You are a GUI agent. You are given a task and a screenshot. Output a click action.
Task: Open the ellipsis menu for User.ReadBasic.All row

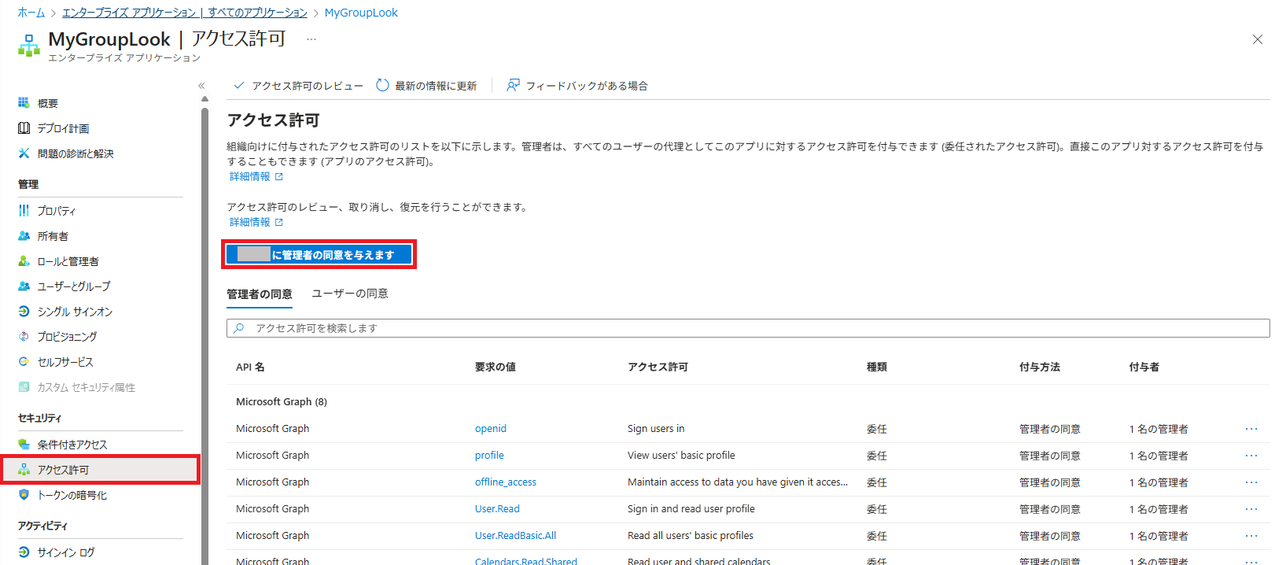(x=1251, y=536)
